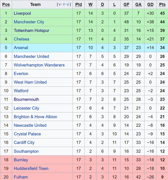Open the Manchester City team page
This screenshot has width=168, height=180.
pos(29,22)
